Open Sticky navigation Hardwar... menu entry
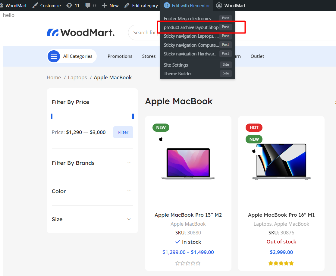Viewport: 336px width, 276px height. [198, 54]
